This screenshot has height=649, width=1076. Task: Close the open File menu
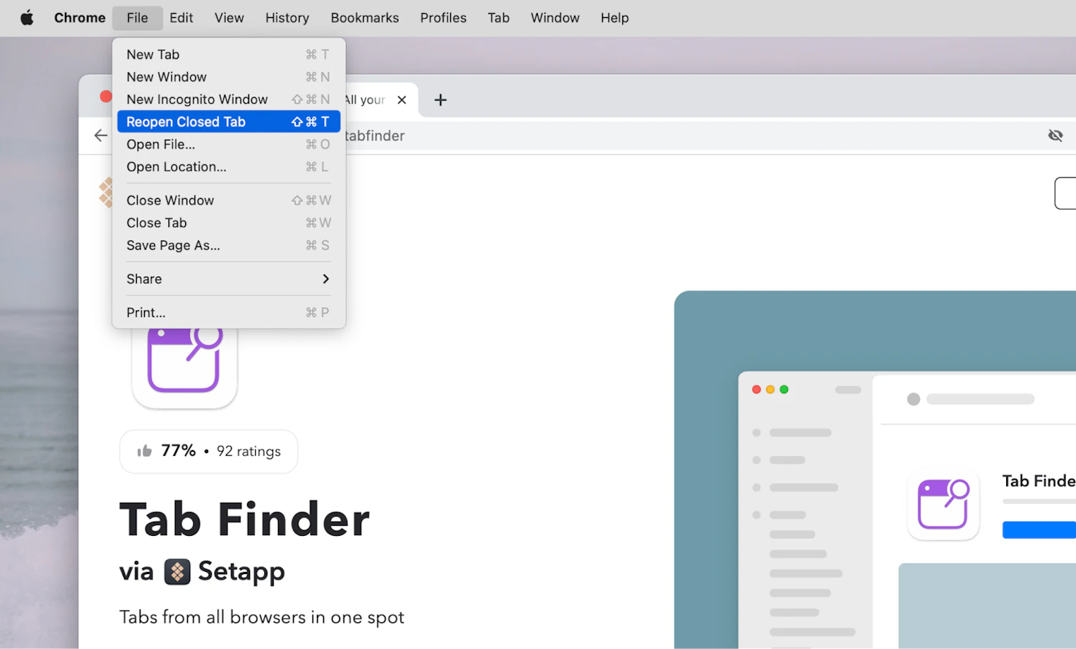138,17
